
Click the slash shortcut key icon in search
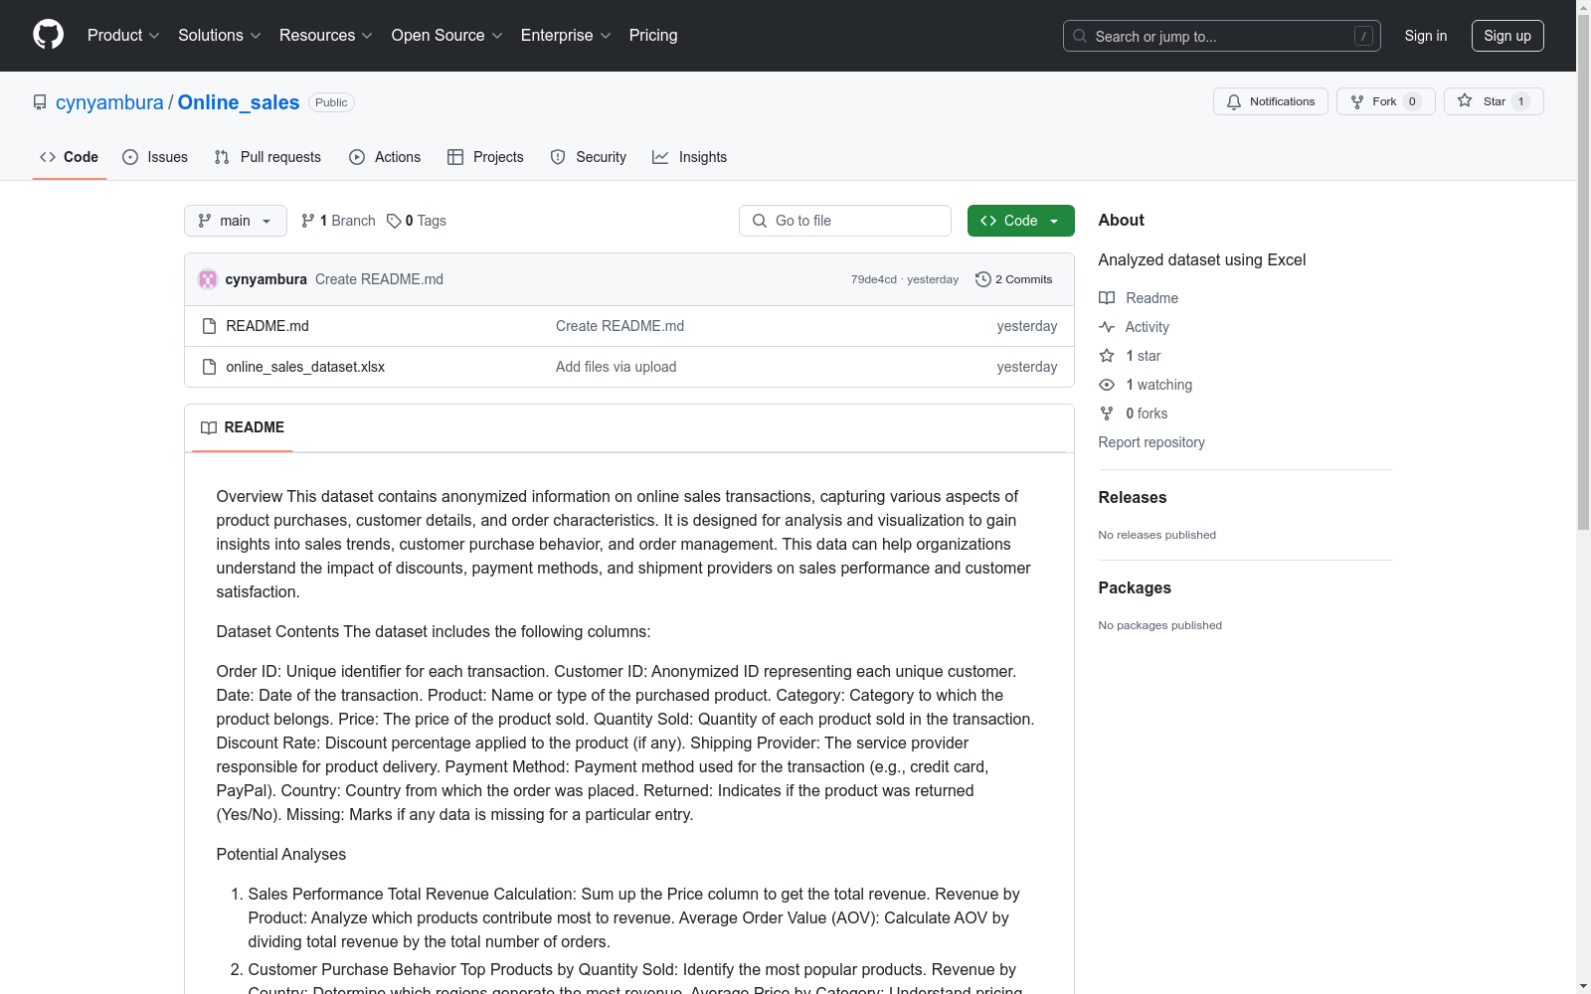(1363, 36)
